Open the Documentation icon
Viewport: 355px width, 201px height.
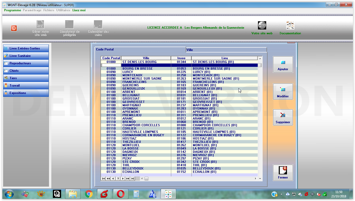(x=290, y=26)
